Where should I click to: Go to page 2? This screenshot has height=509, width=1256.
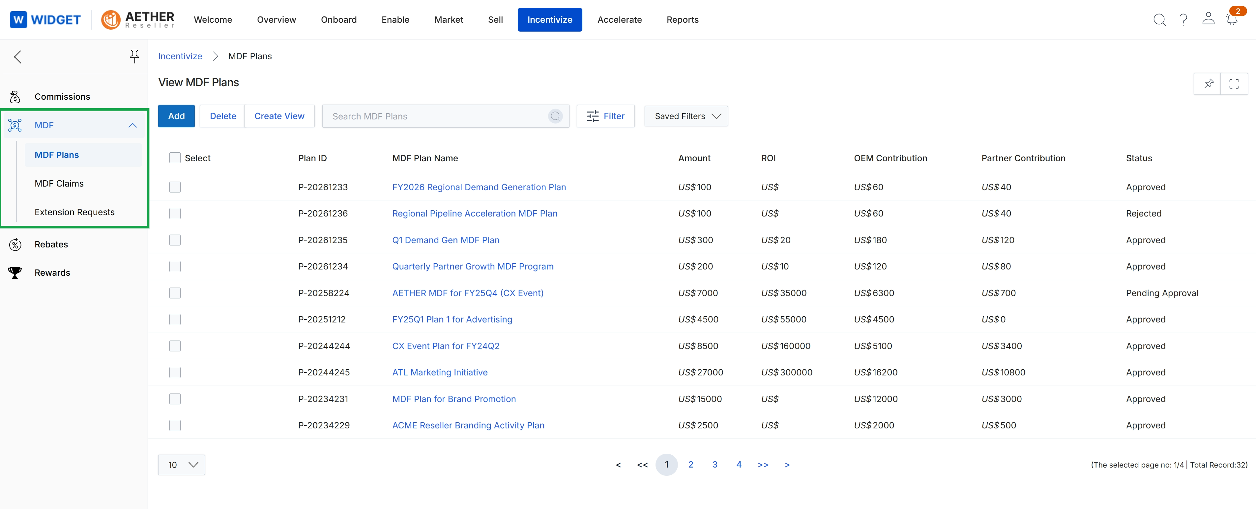(690, 465)
